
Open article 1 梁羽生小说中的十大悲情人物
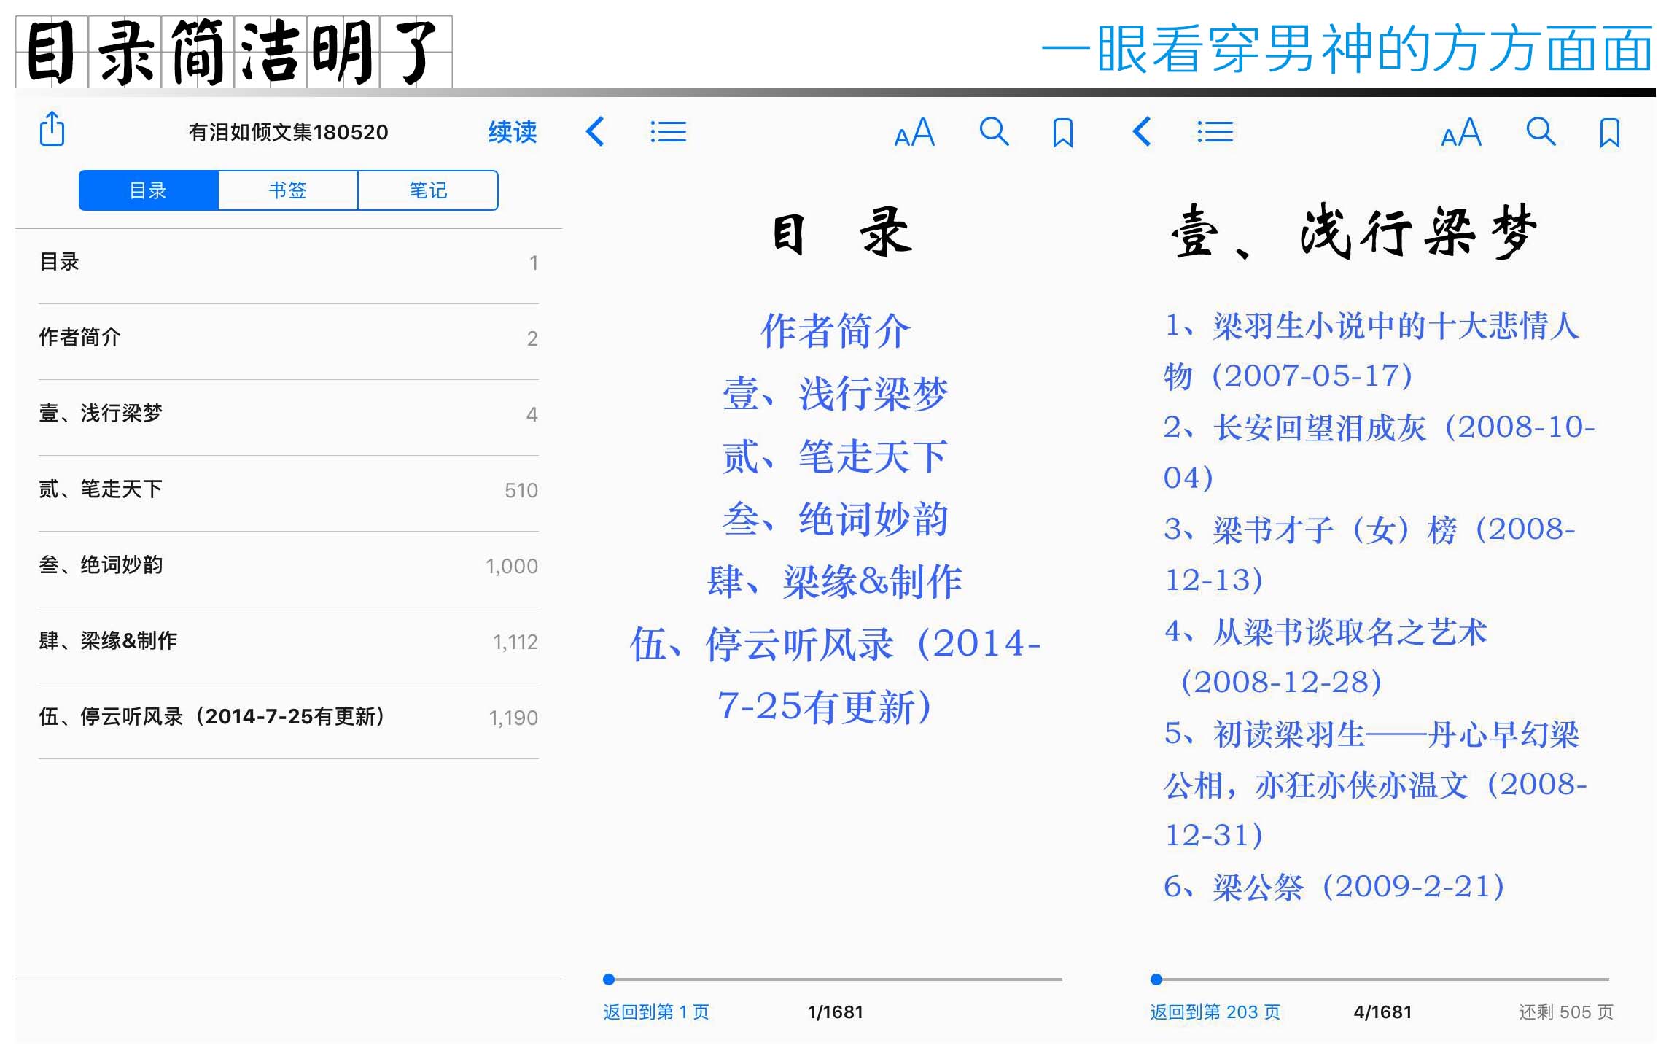1371,351
